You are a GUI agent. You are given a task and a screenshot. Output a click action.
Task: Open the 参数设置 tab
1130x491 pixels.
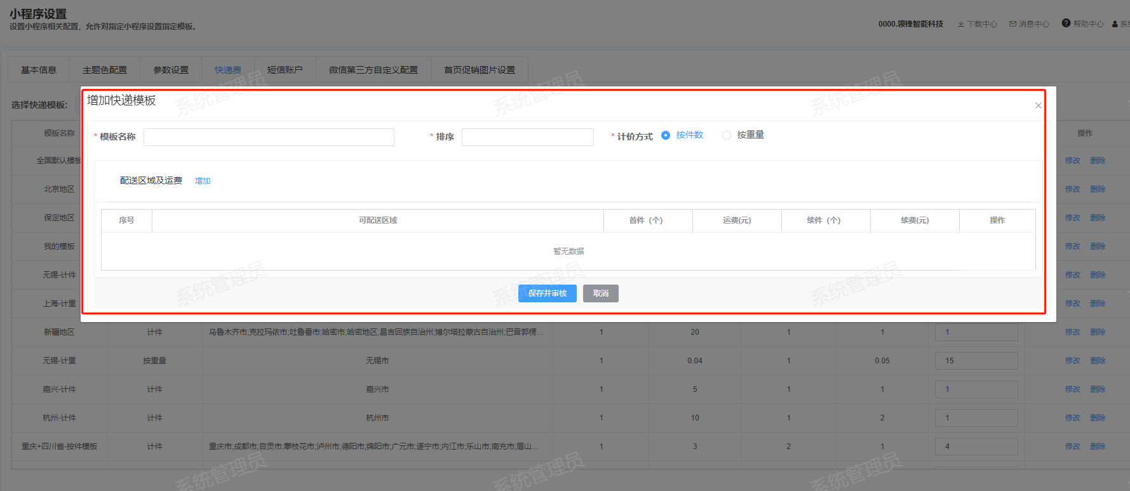click(171, 70)
